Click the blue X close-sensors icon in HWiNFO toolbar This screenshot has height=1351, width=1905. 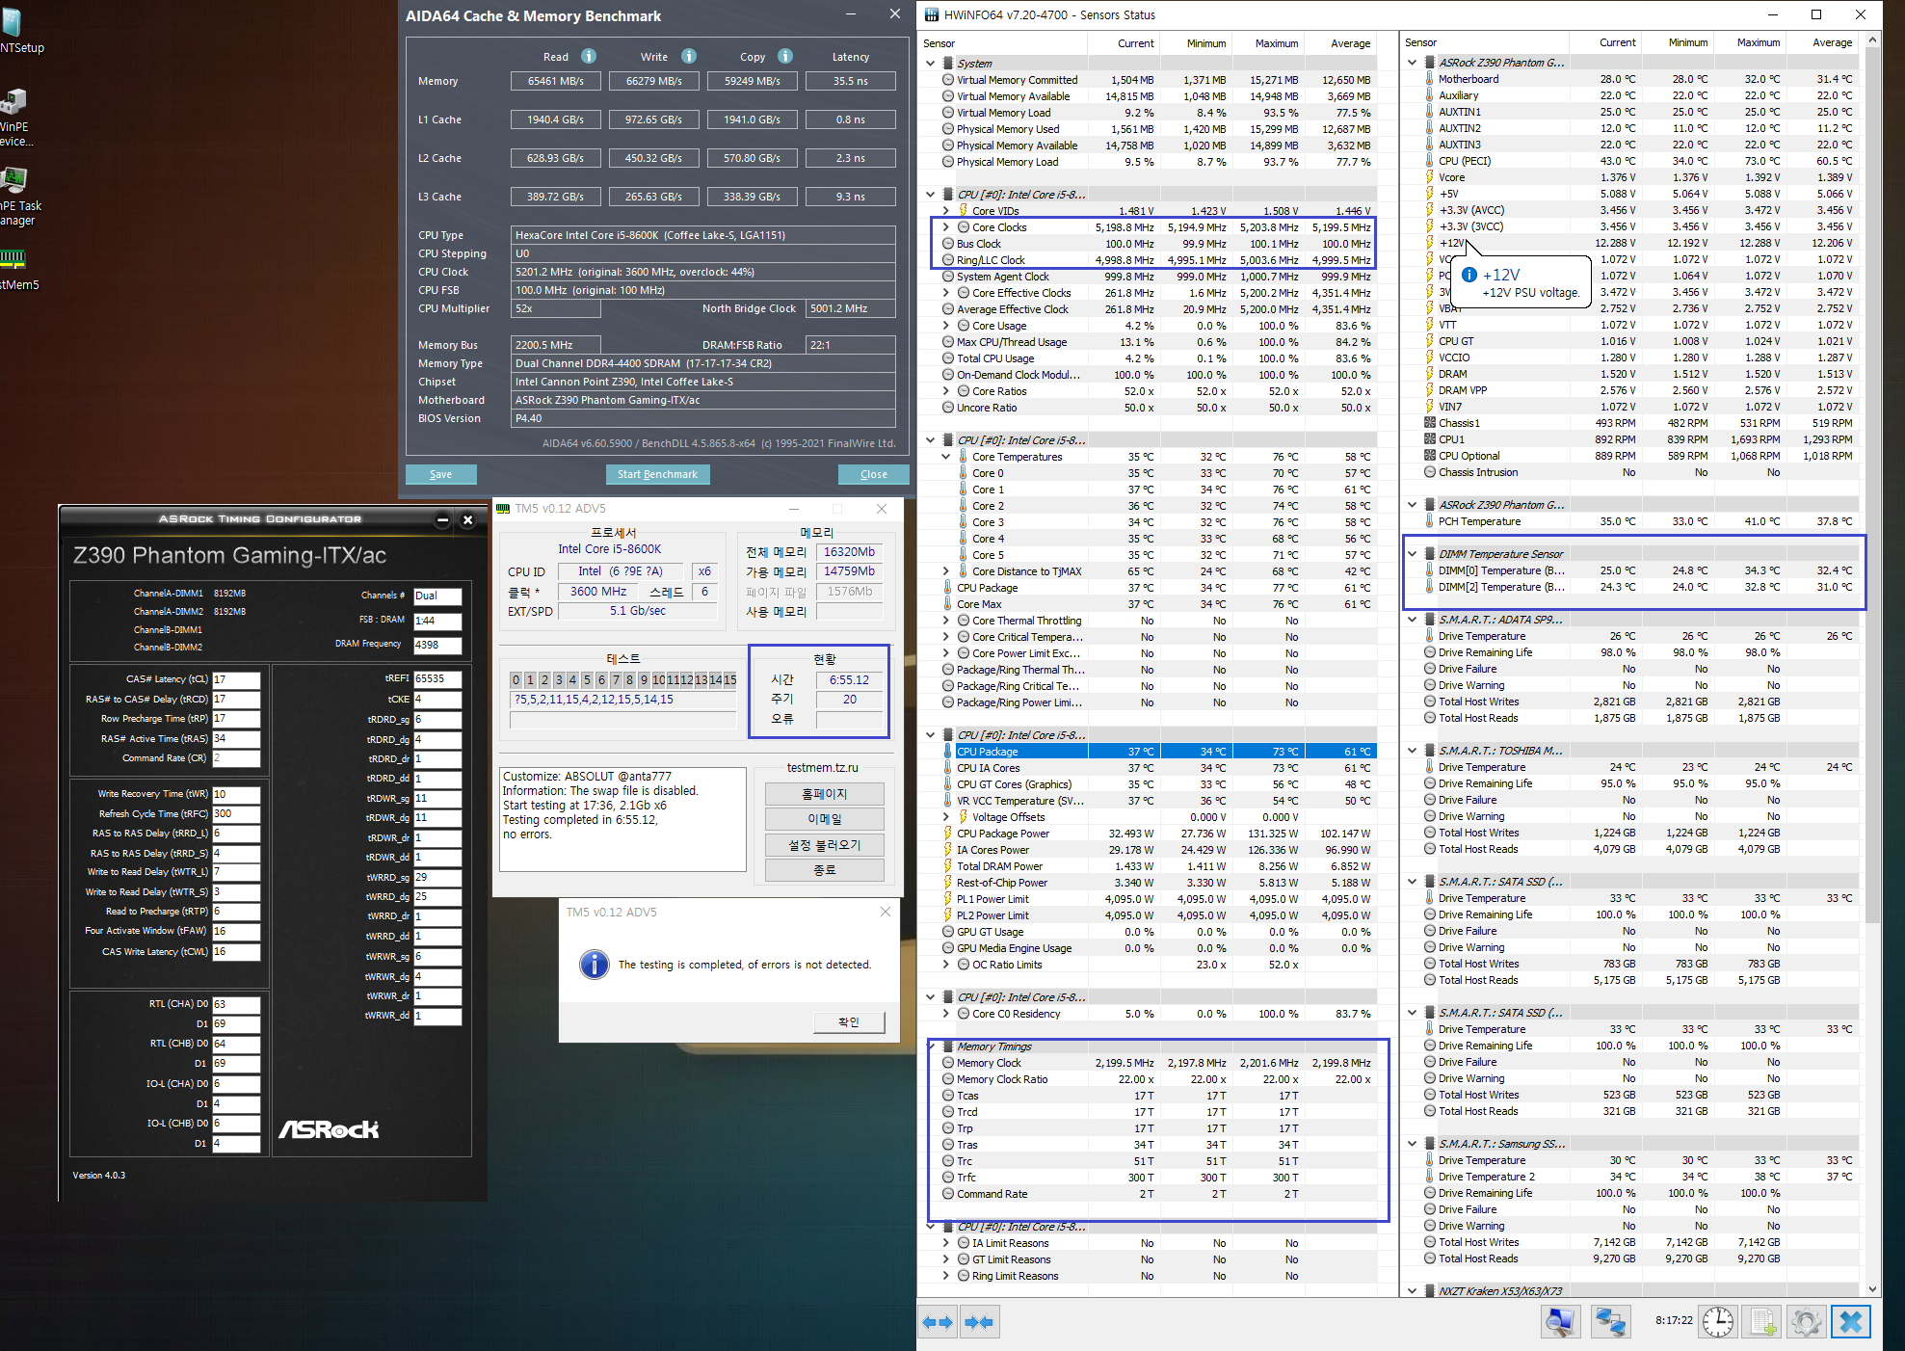click(1851, 1322)
